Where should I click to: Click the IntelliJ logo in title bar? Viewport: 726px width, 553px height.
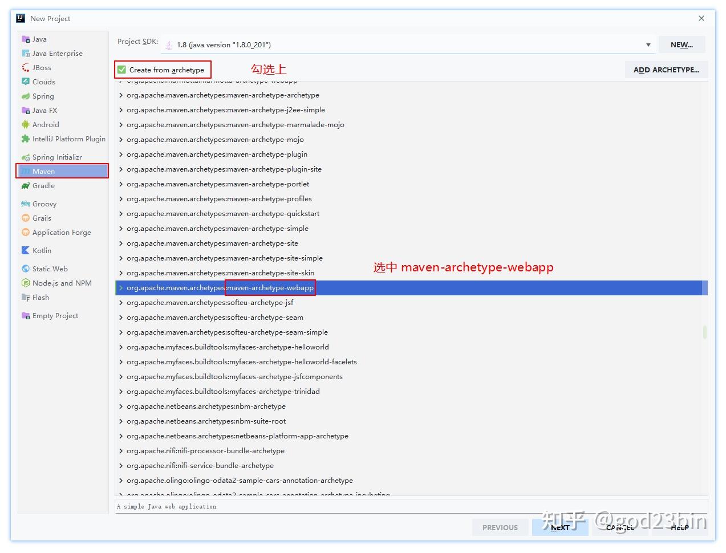[21, 18]
